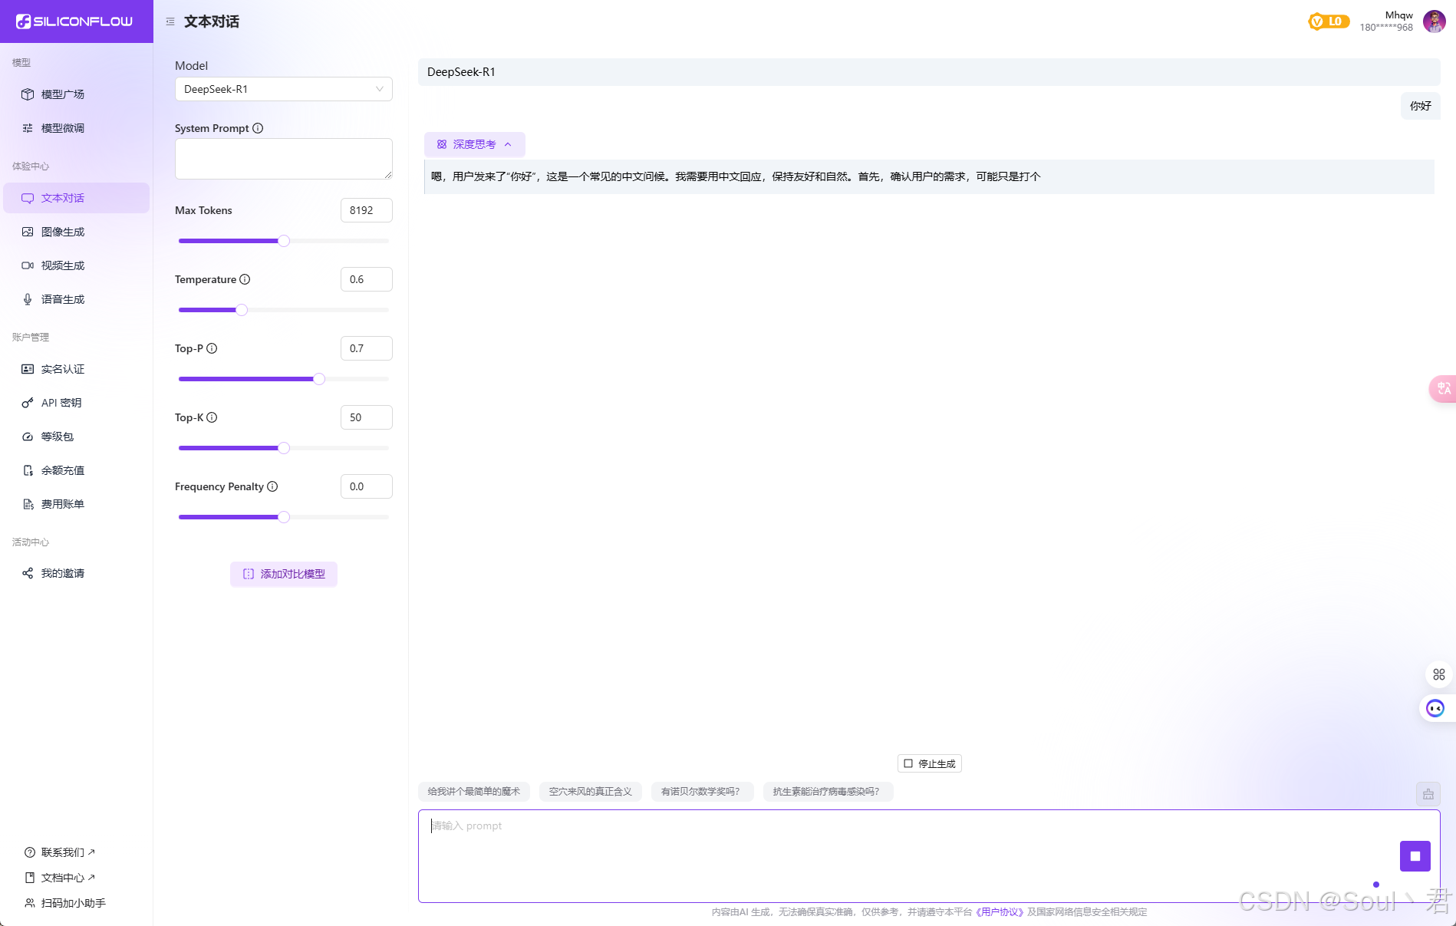This screenshot has width=1456, height=926.
Task: Open 实名认证 page
Action: click(x=76, y=369)
